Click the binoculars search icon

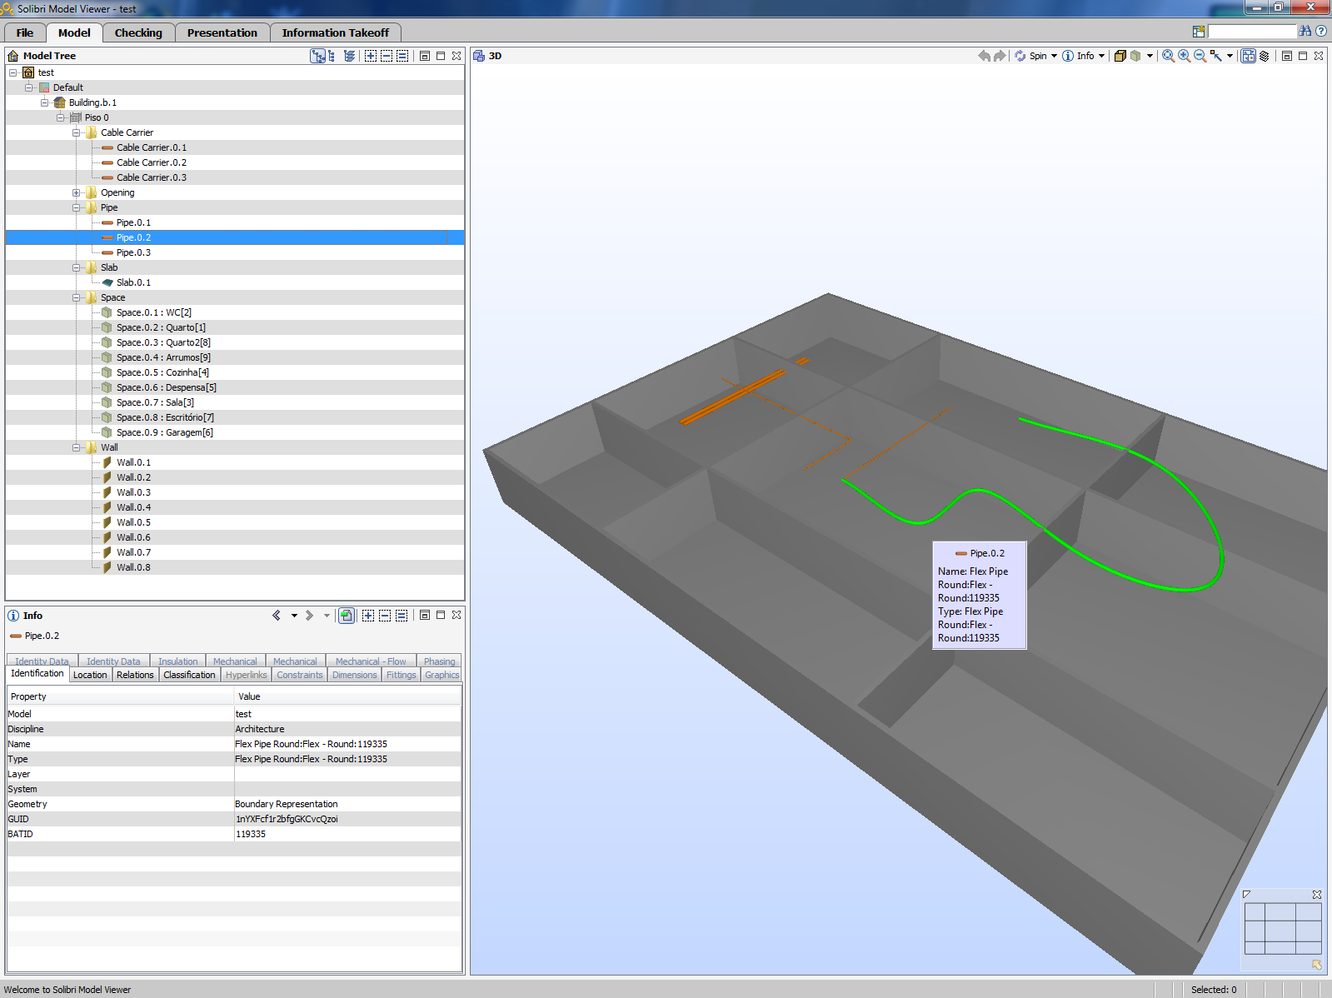(x=1305, y=32)
